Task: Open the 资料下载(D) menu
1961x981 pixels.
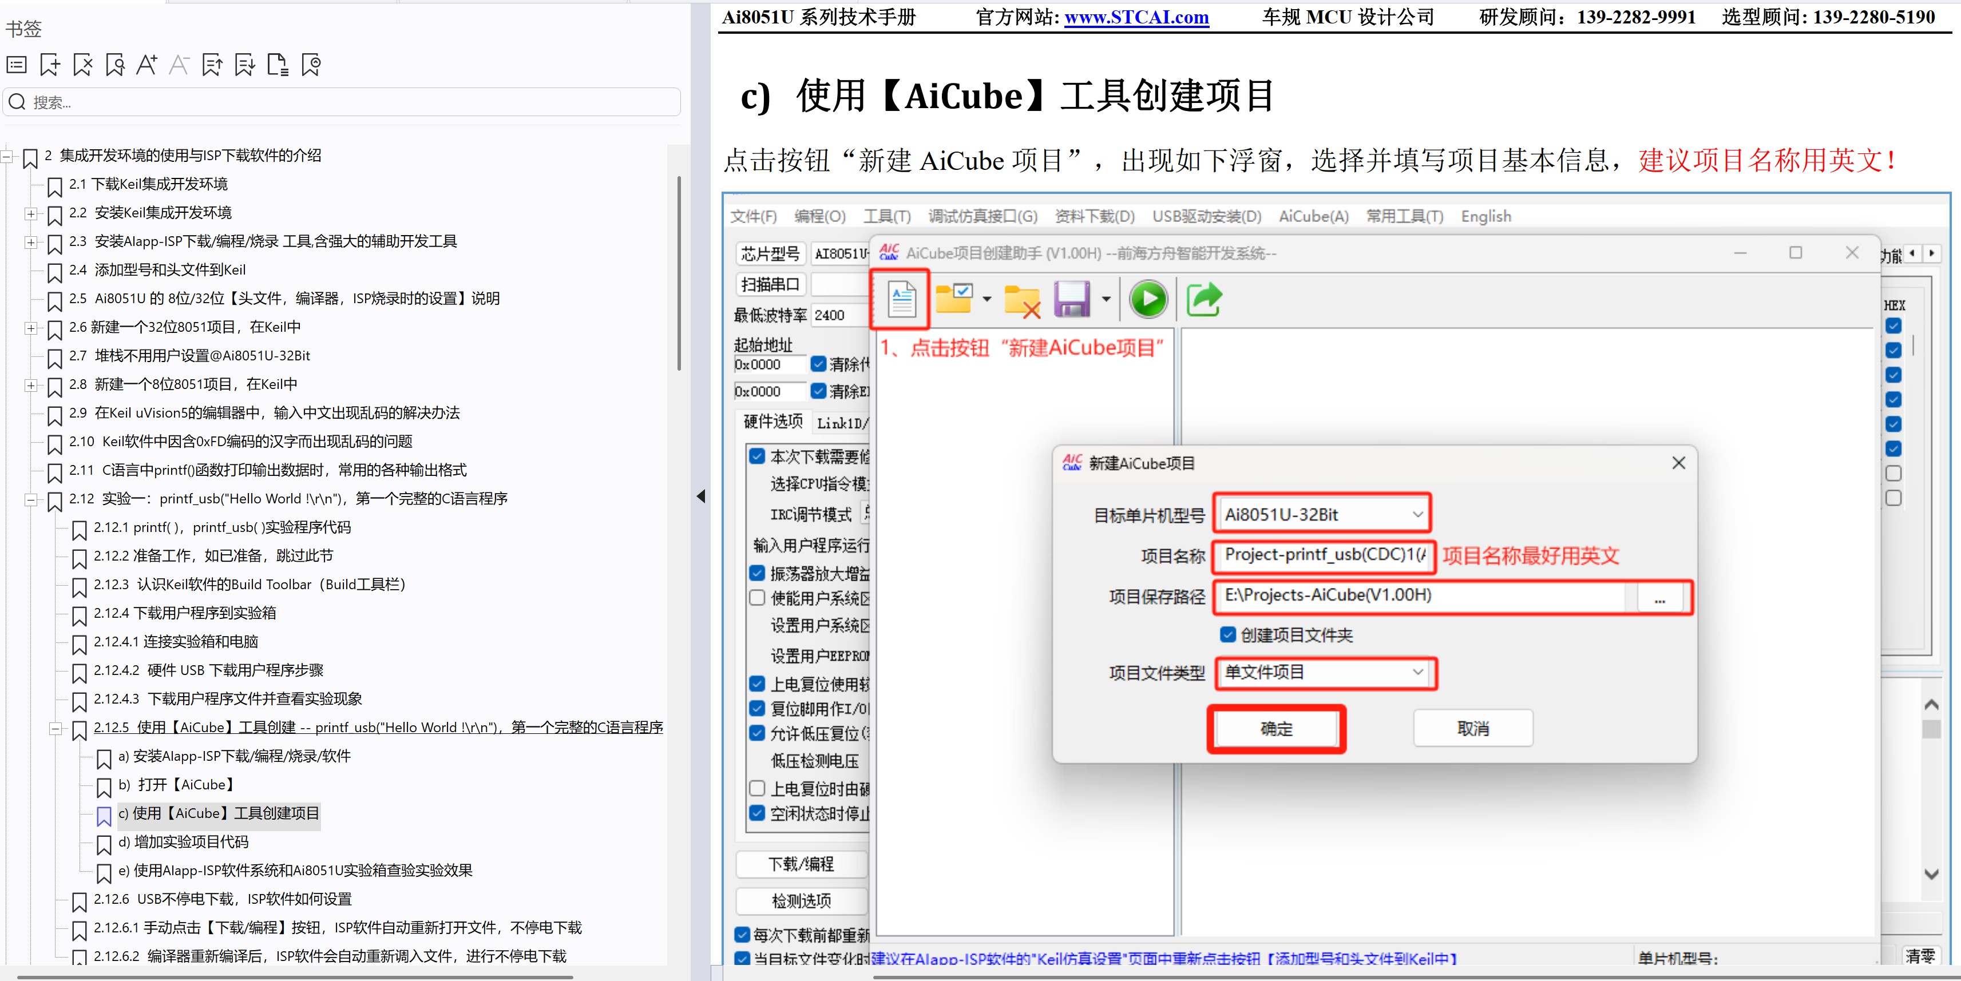Action: 1094,216
